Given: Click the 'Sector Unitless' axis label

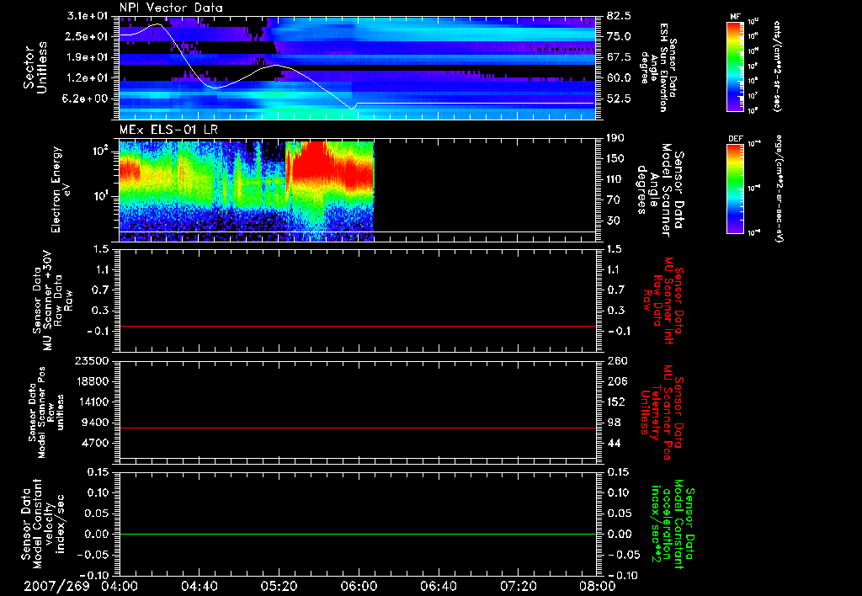Looking at the screenshot, I should tap(35, 67).
